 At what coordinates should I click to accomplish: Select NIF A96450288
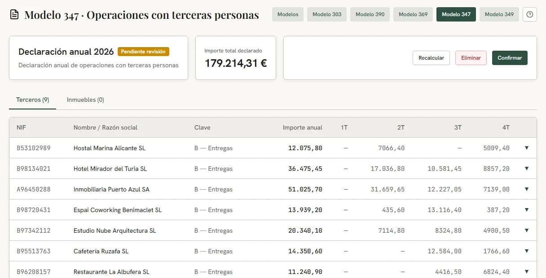coord(34,189)
